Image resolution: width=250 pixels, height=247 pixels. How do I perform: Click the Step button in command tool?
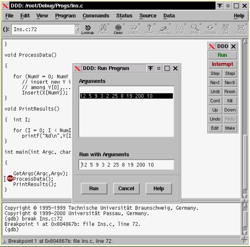pos(215,73)
